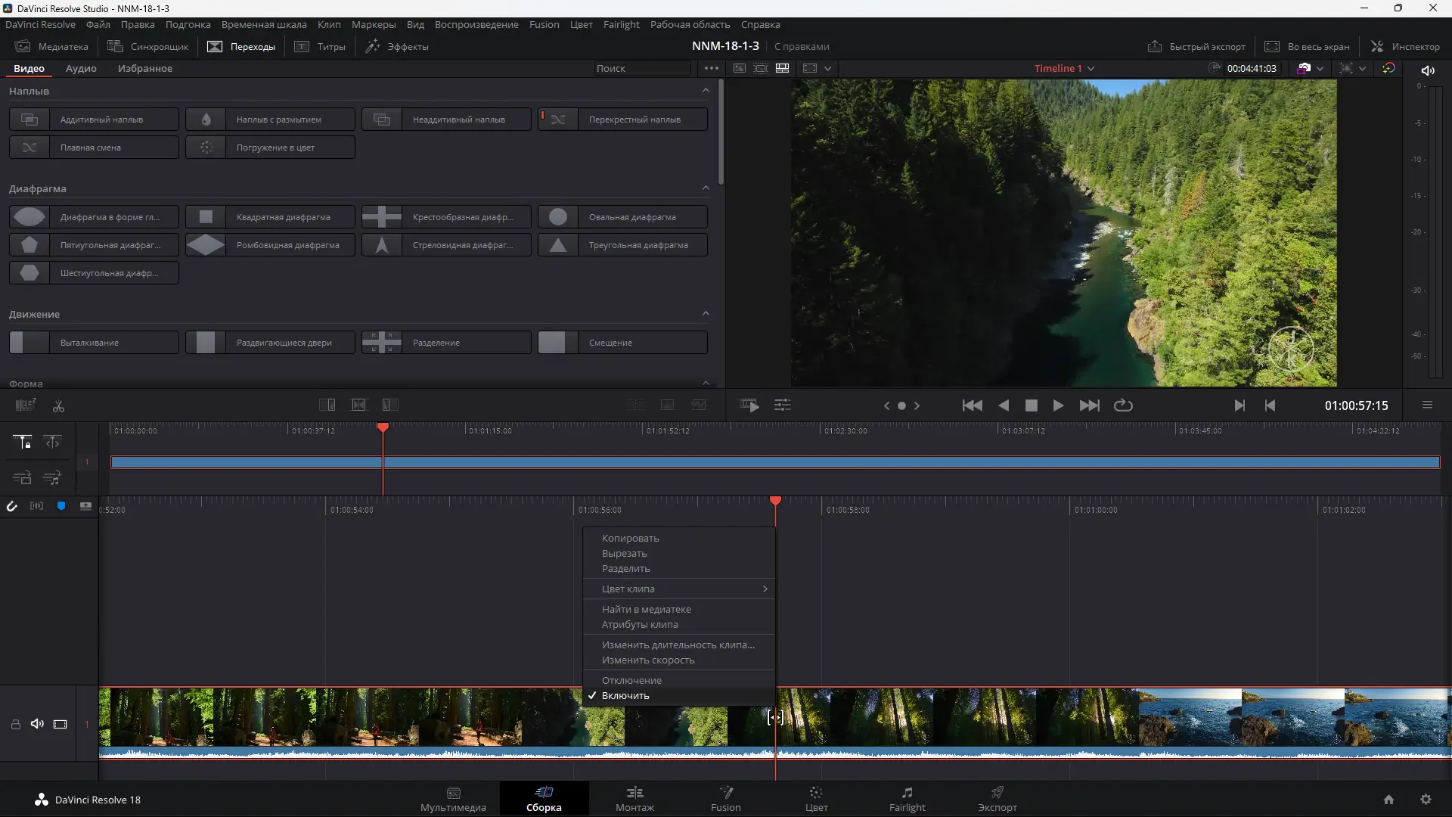Toggle loop playback in the transport controls
The image size is (1452, 817).
[x=1123, y=405]
